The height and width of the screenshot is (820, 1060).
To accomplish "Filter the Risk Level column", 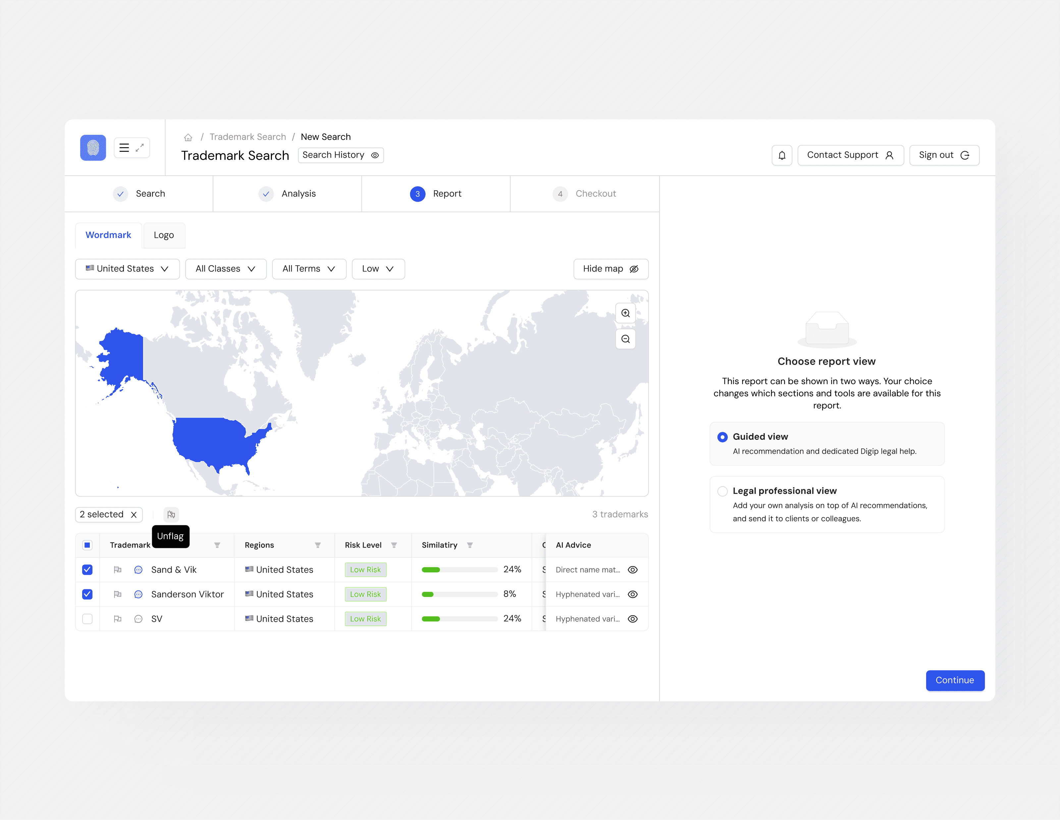I will [394, 545].
